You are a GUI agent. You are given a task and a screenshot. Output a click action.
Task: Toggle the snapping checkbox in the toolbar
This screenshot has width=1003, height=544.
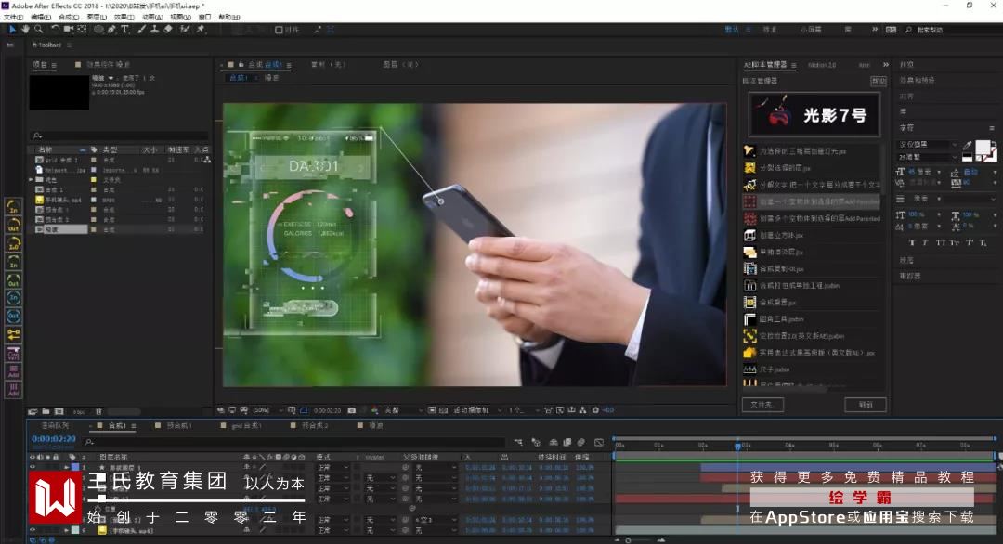[279, 30]
